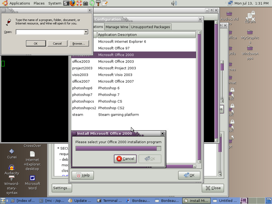Click the list scrollbar's up arrow
Image resolution: width=272 pixels, height=204 pixels.
pos(199,32)
